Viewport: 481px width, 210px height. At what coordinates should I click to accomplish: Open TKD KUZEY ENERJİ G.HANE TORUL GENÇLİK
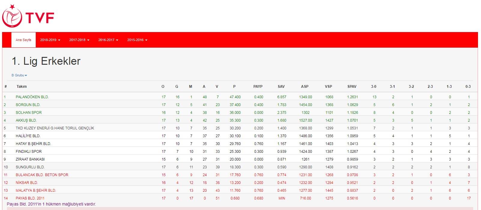pos(55,128)
